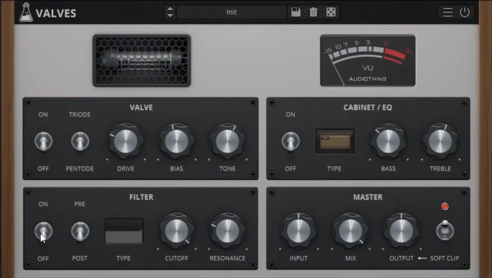492x278 pixels.
Task: Save the current preset with floppy icon
Action: pyautogui.click(x=296, y=12)
